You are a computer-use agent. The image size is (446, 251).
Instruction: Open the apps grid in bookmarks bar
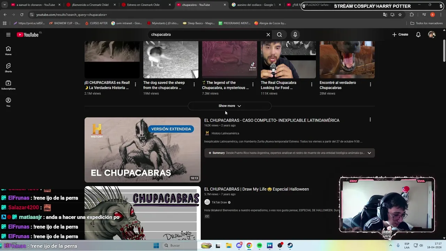[5, 23]
